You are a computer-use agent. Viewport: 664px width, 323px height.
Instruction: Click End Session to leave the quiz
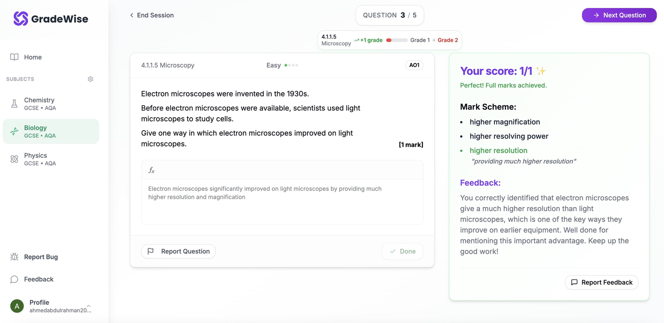(151, 15)
